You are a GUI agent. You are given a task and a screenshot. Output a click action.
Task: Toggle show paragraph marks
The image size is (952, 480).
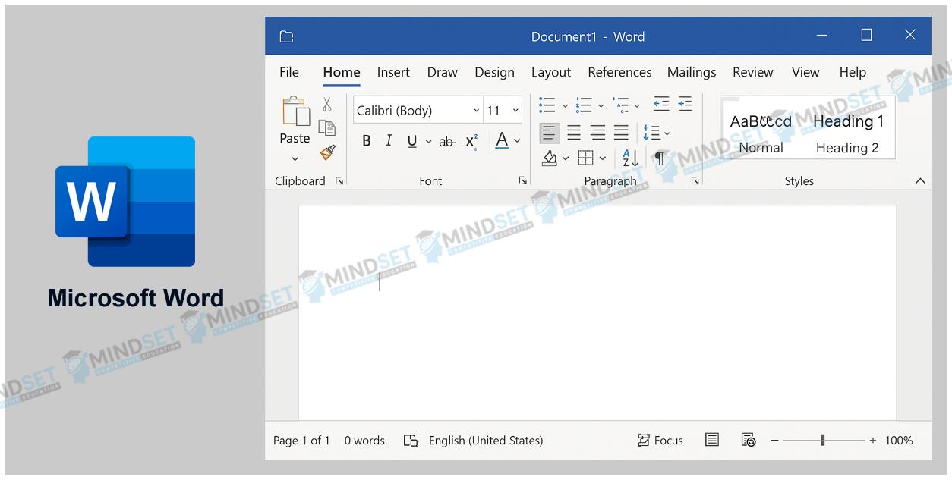coord(659,158)
